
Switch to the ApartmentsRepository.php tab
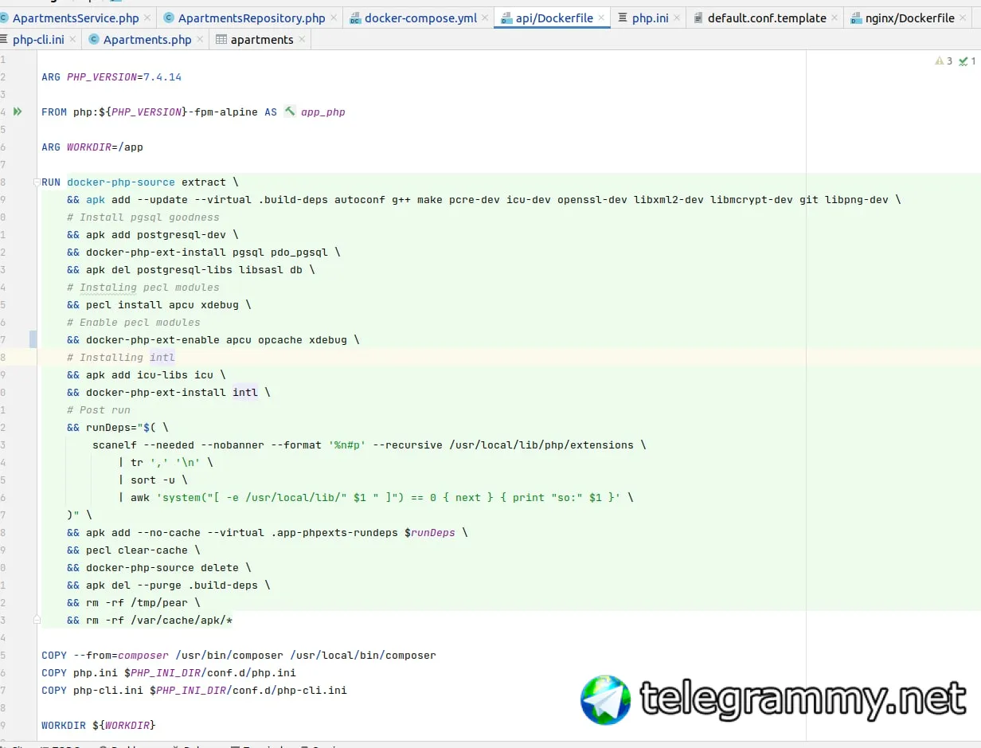pos(252,18)
